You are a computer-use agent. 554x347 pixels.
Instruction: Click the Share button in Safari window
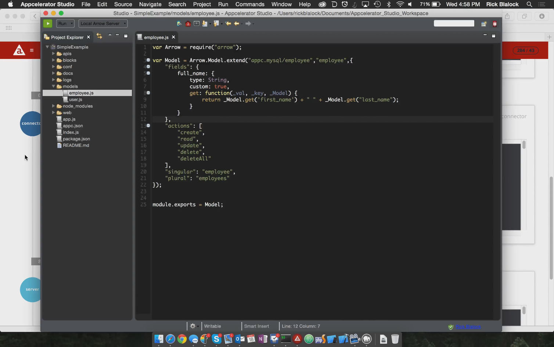click(507, 16)
